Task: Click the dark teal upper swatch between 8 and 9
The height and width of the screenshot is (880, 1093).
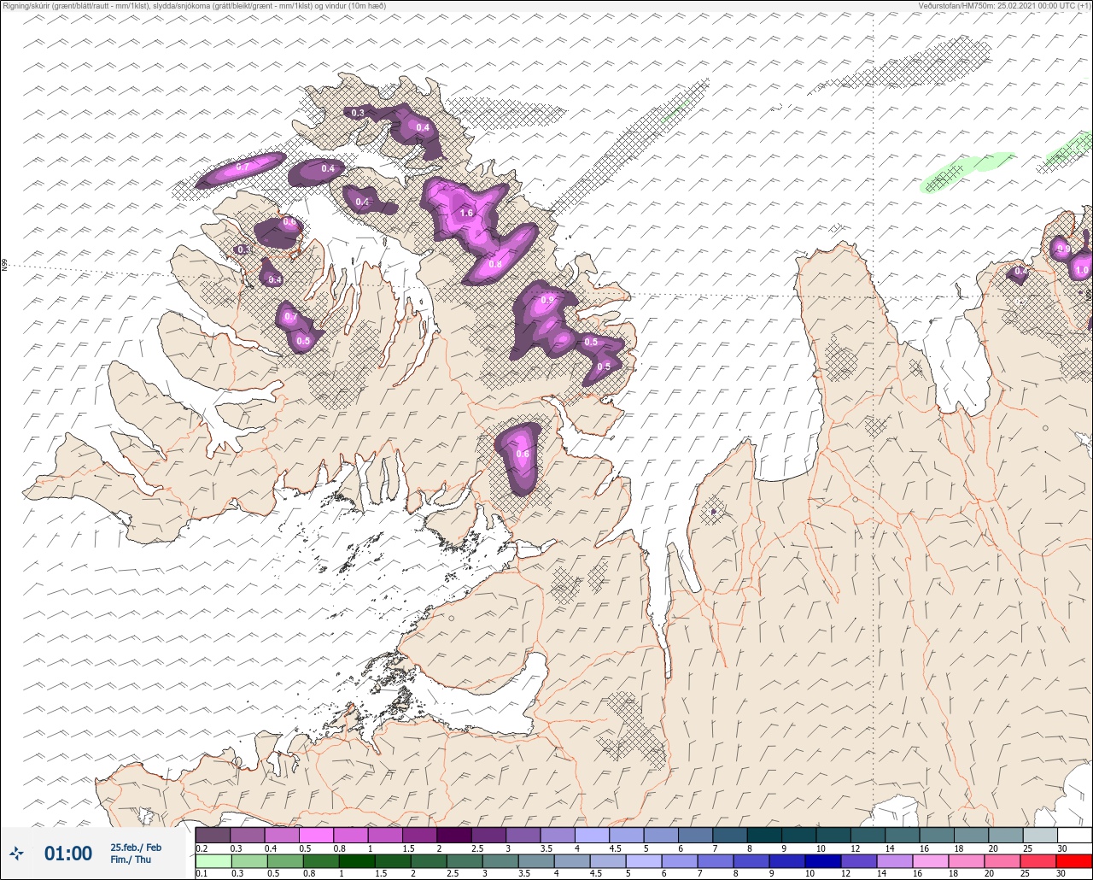Action: tap(764, 835)
